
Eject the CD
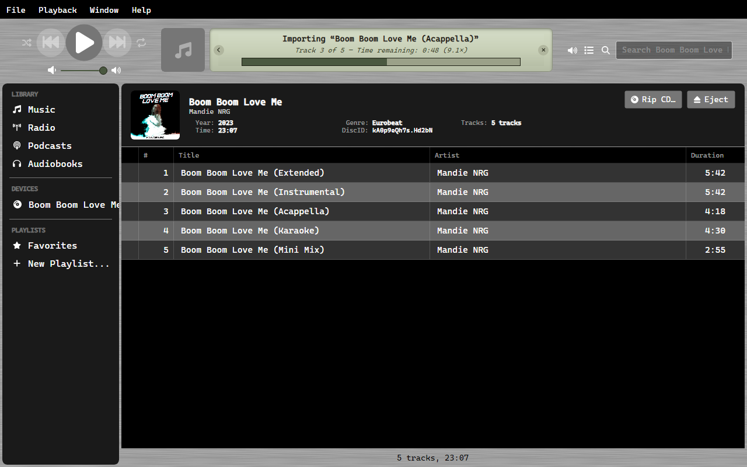[711, 100]
